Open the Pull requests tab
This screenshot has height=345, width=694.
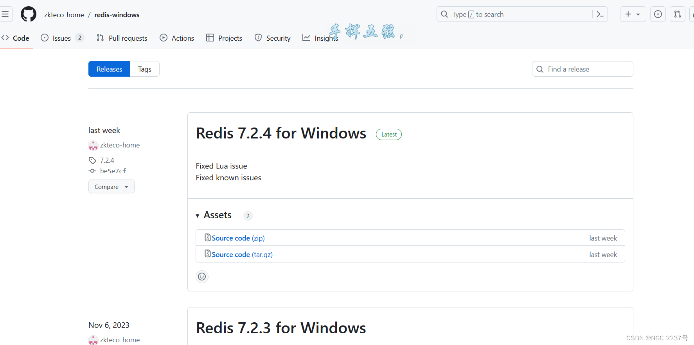(x=122, y=38)
